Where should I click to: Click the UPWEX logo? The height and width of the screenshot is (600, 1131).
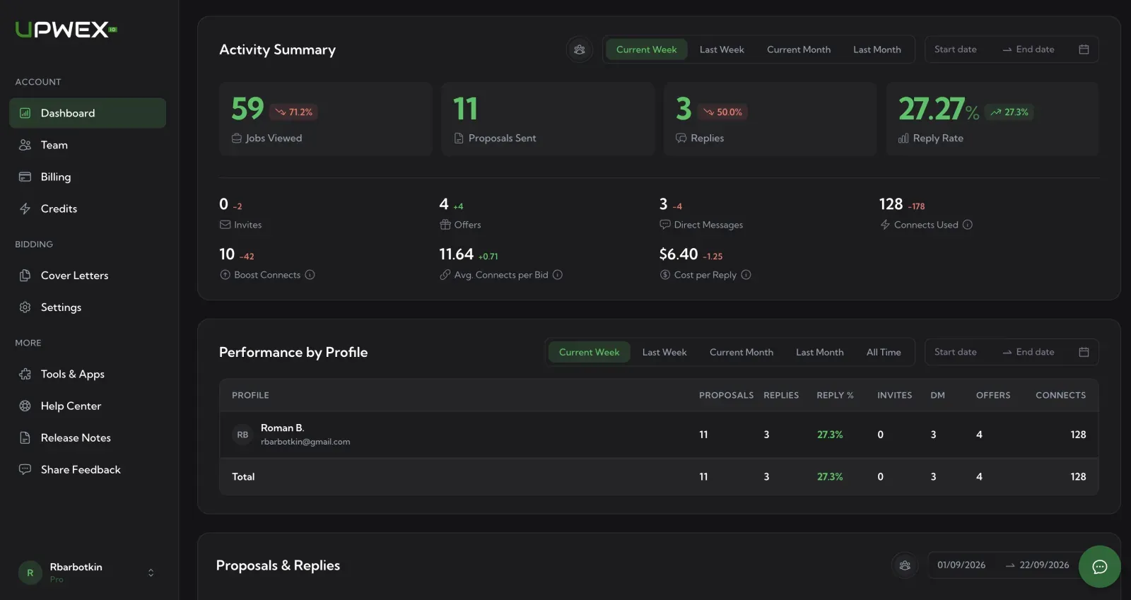66,30
